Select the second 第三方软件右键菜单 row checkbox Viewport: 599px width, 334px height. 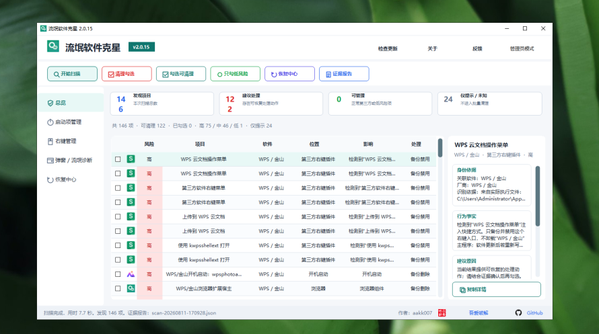118,202
